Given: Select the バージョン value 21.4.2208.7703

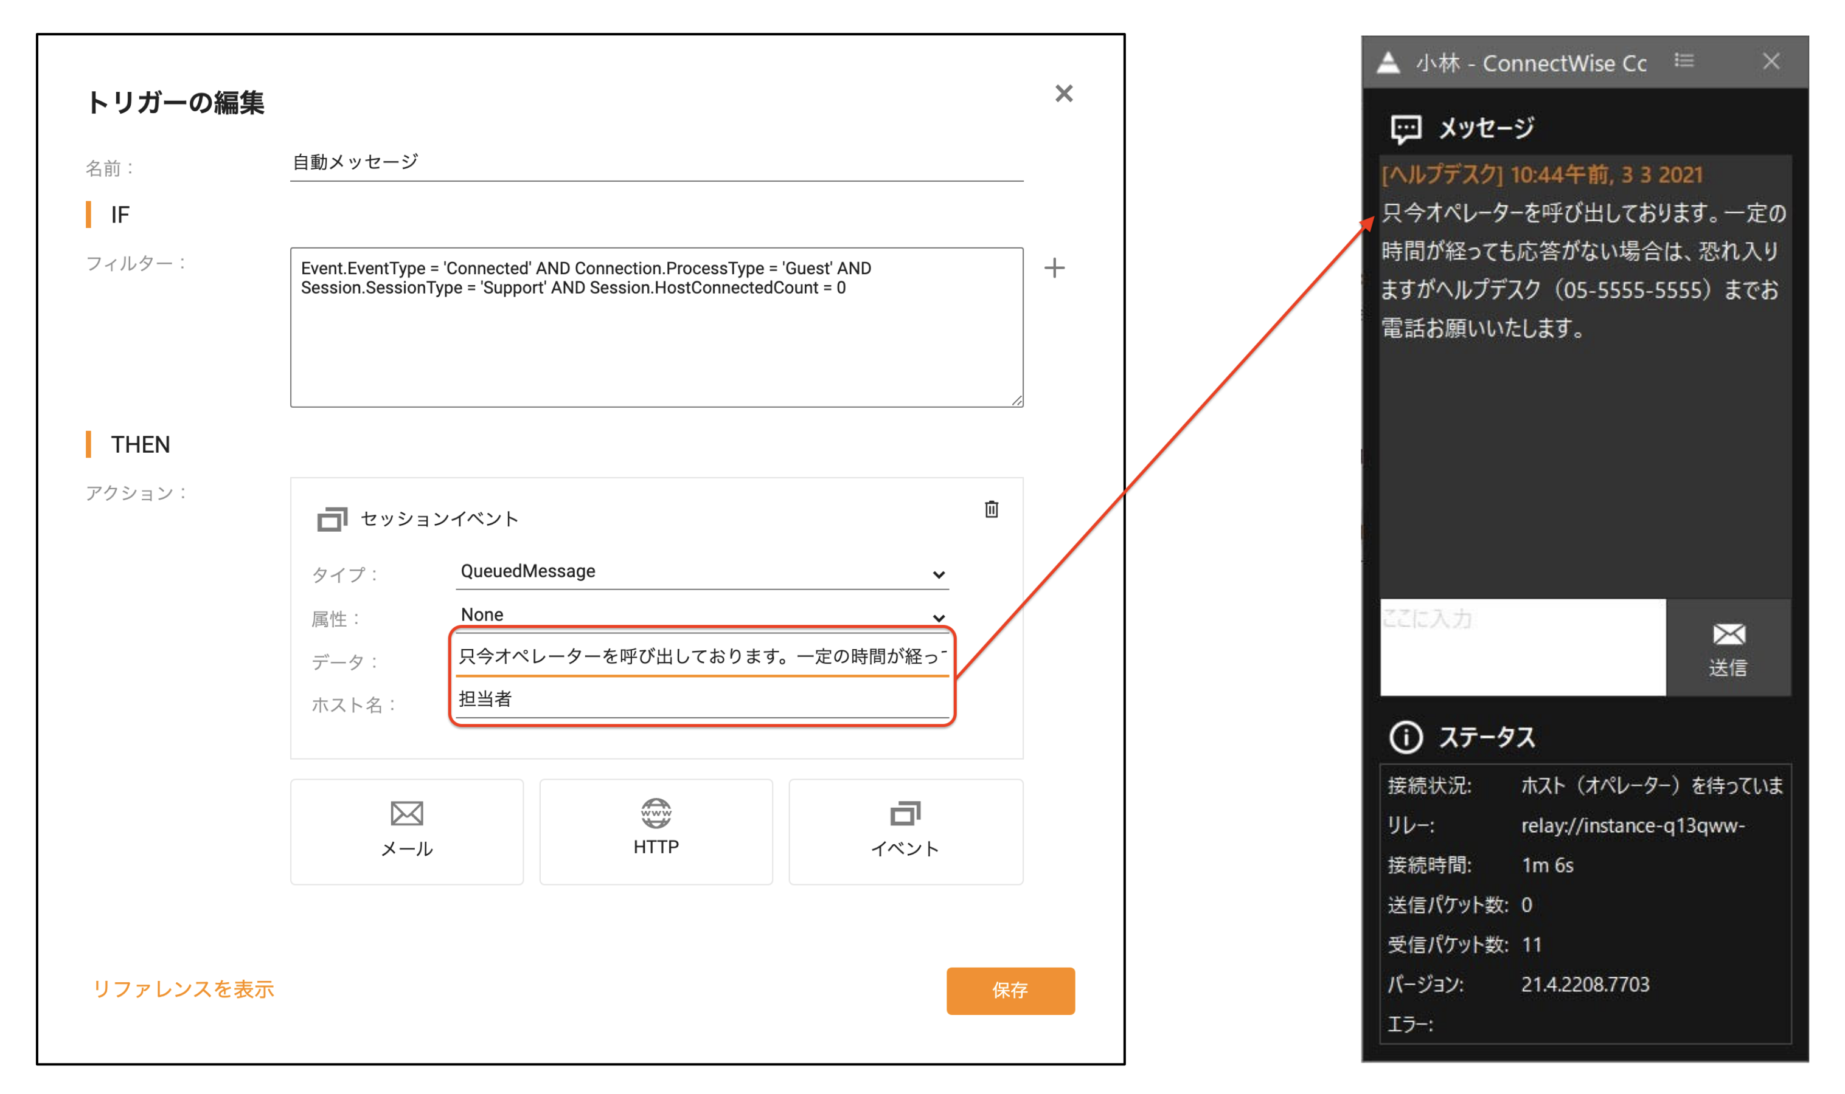Looking at the screenshot, I should click(x=1585, y=984).
